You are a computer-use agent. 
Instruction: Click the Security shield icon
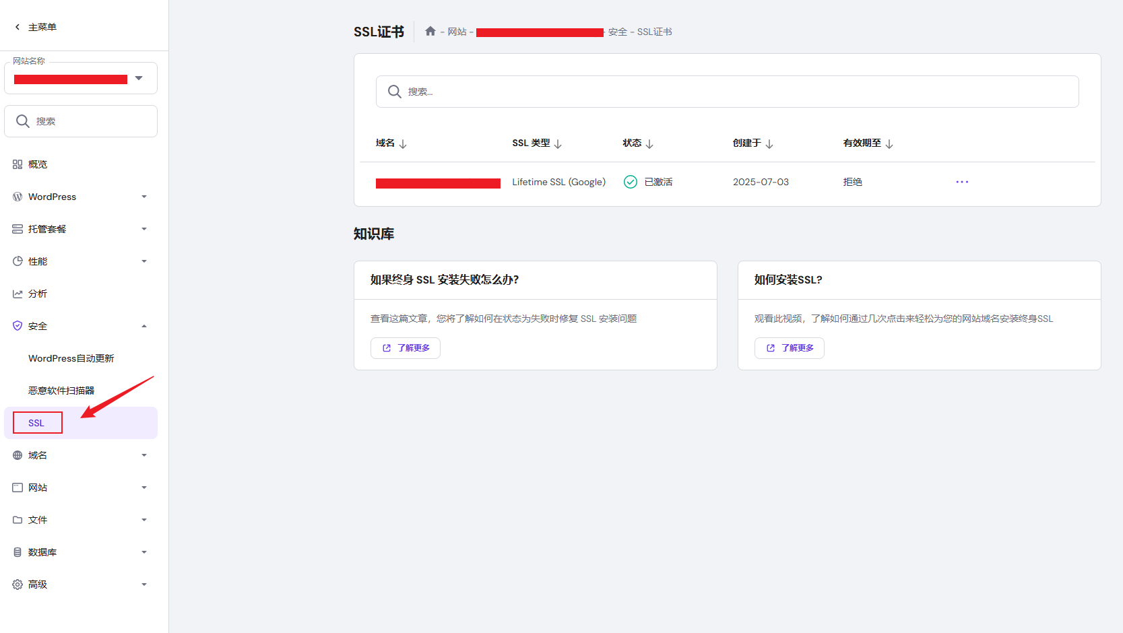pos(18,326)
